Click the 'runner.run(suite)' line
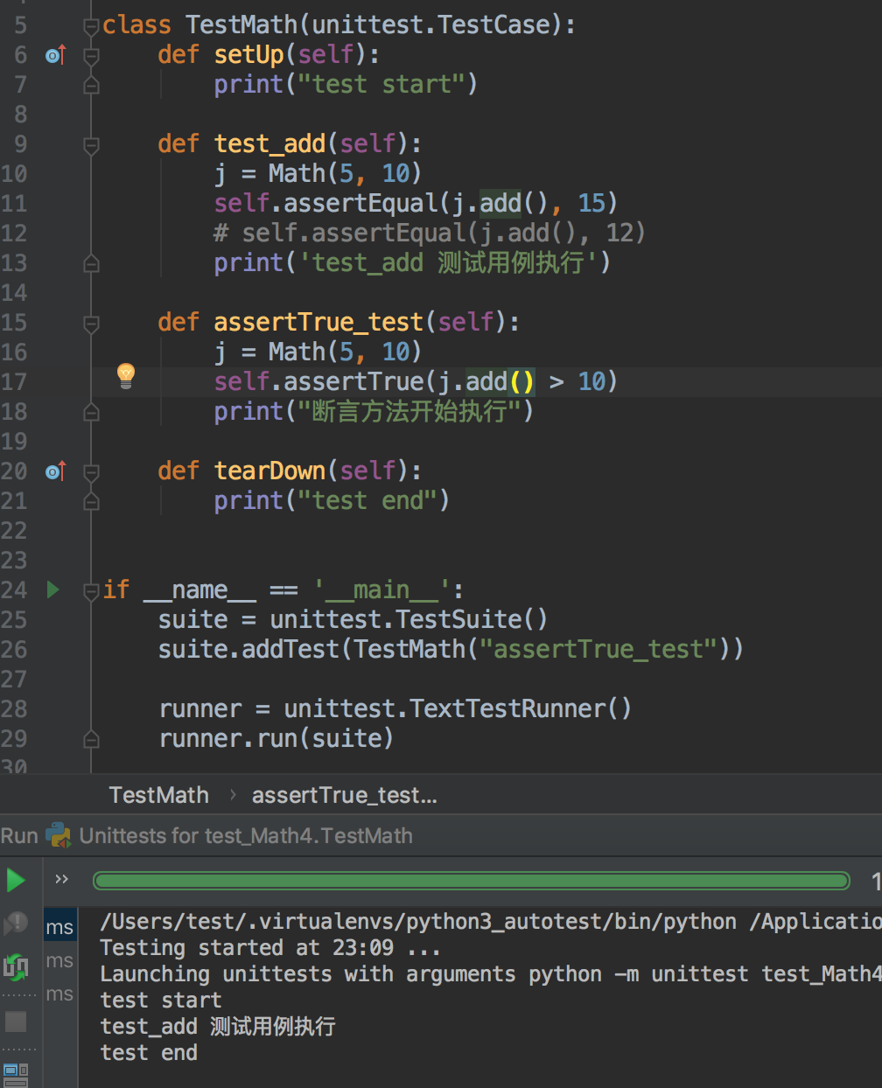The image size is (882, 1088). click(276, 738)
